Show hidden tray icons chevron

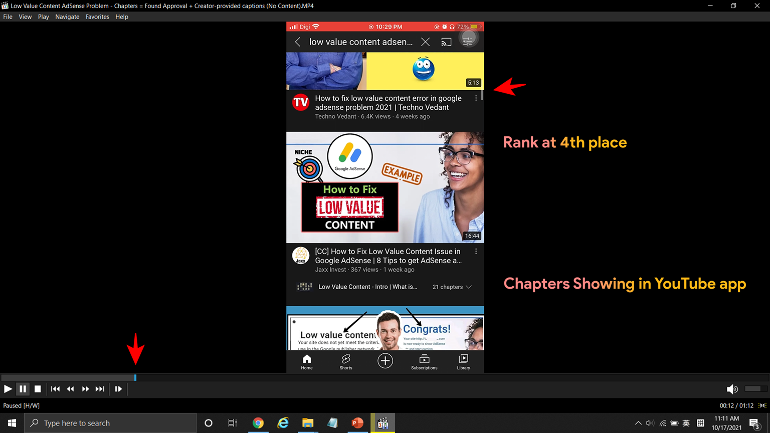click(638, 423)
